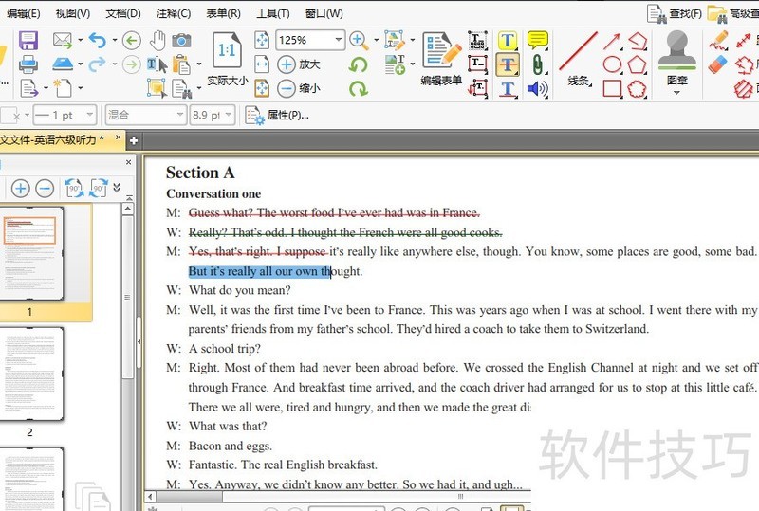Click the Print icon
759x511 pixels.
click(x=28, y=64)
